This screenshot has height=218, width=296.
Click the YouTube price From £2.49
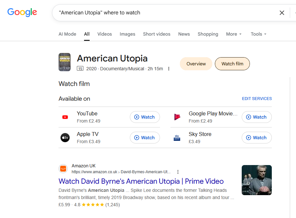(x=89, y=121)
